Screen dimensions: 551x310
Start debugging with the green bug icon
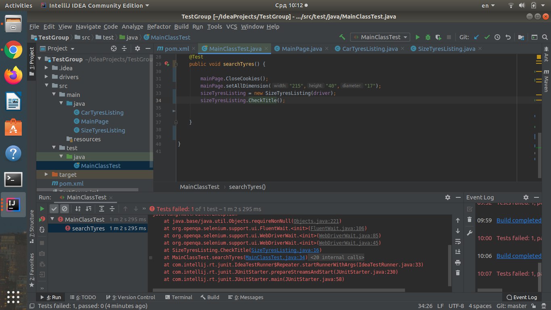click(428, 37)
